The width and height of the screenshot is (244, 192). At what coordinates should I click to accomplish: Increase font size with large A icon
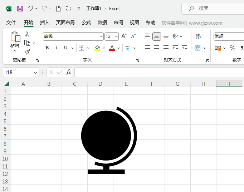pos(124,36)
